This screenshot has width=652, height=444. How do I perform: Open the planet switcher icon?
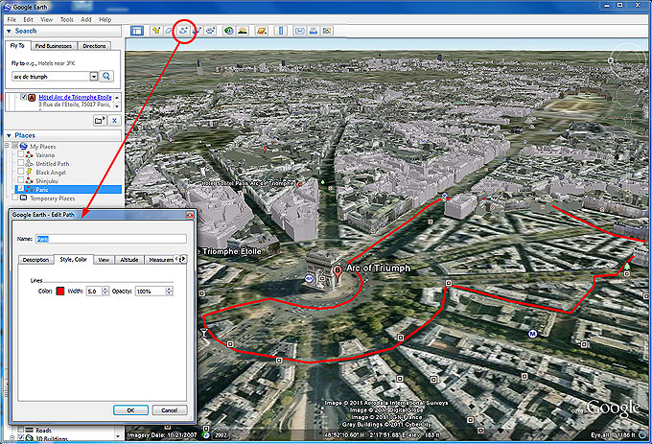(262, 31)
